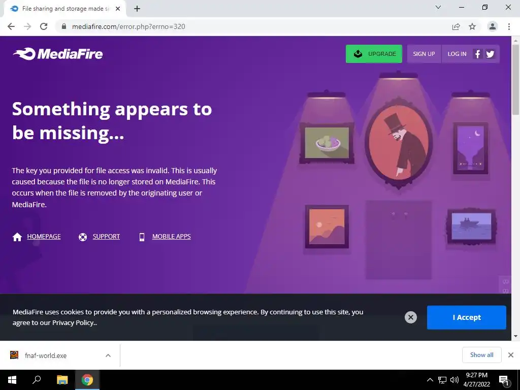This screenshot has height=390, width=520.
Task: Click the fruit bowl painting
Action: (x=327, y=143)
